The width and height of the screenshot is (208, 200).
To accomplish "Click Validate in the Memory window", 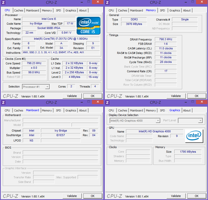I will coord(176,96).
